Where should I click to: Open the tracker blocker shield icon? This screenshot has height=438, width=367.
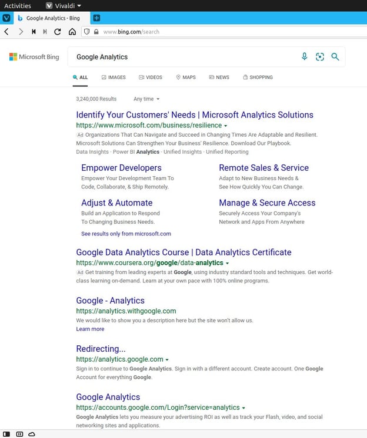pyautogui.click(x=86, y=32)
